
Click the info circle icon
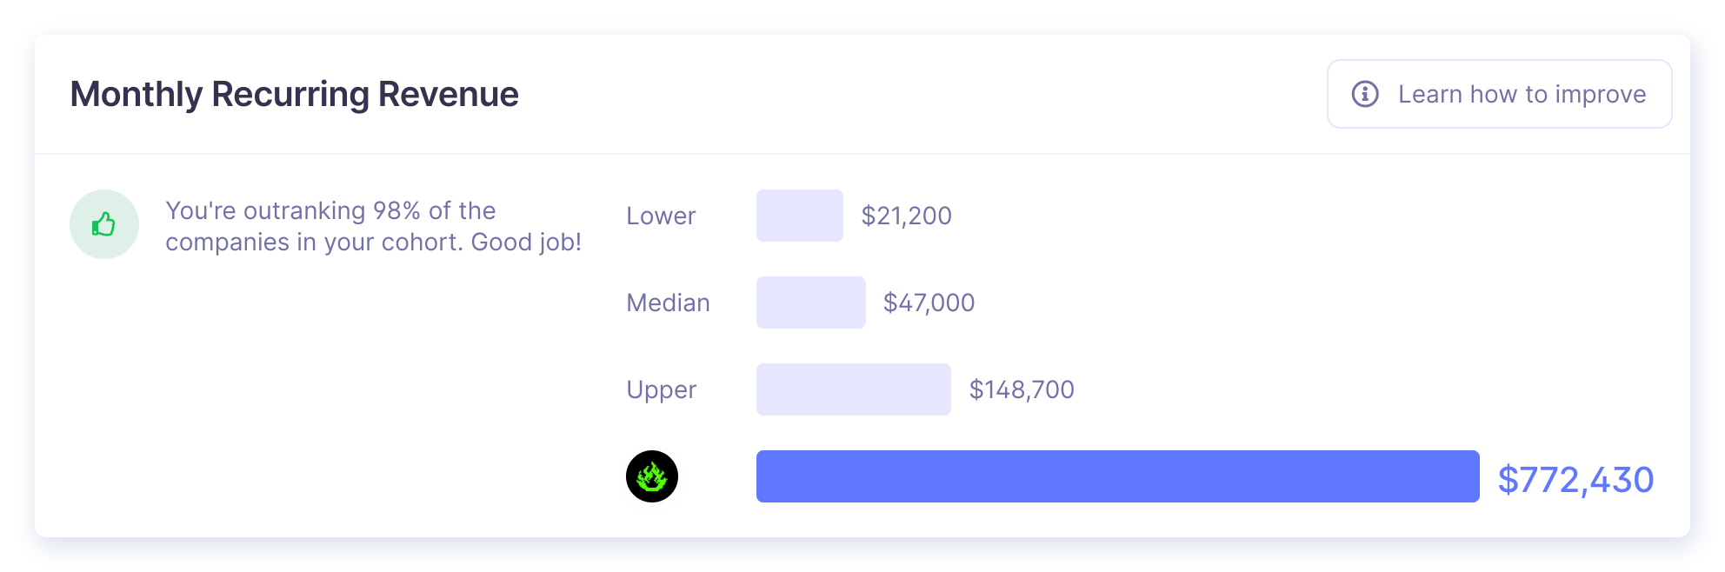click(1365, 94)
